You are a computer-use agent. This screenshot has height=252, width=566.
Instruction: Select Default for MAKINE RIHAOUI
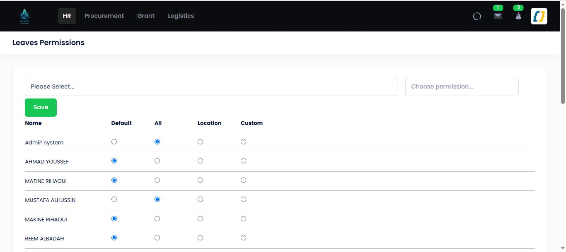point(114,219)
